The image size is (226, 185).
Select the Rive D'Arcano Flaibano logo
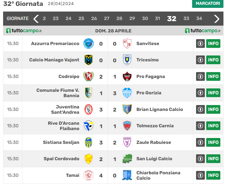88,126
